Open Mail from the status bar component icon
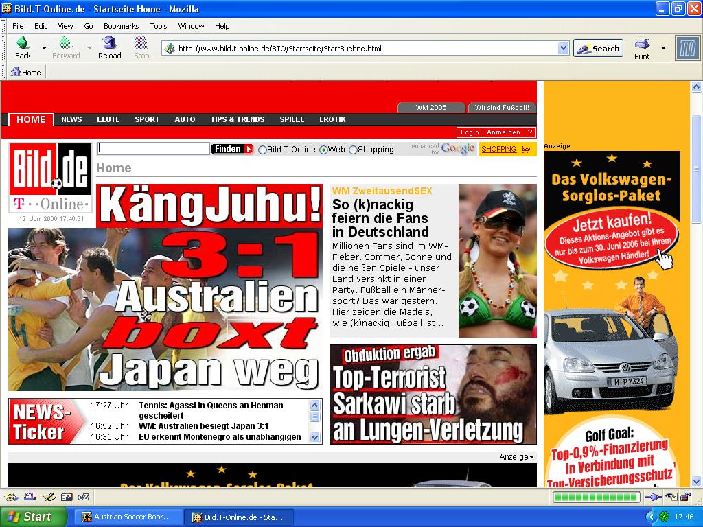The height and width of the screenshot is (527, 703). (30, 497)
